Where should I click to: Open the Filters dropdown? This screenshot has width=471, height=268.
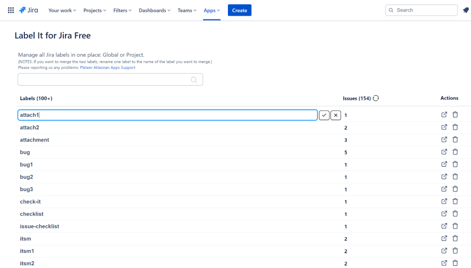coord(122,10)
